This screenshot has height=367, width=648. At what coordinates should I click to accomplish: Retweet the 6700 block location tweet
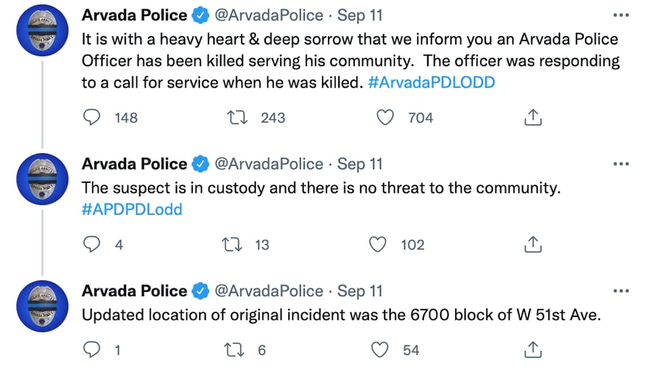[234, 349]
